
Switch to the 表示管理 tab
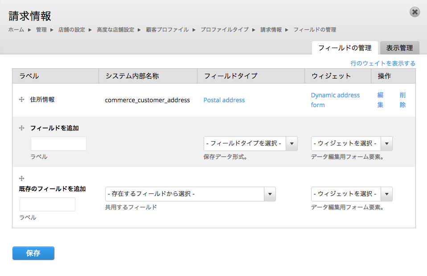pos(399,47)
